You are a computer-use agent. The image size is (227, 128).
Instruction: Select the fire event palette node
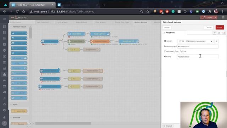19,68
